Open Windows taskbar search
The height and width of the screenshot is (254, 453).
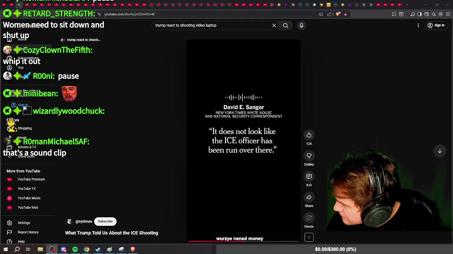17,249
